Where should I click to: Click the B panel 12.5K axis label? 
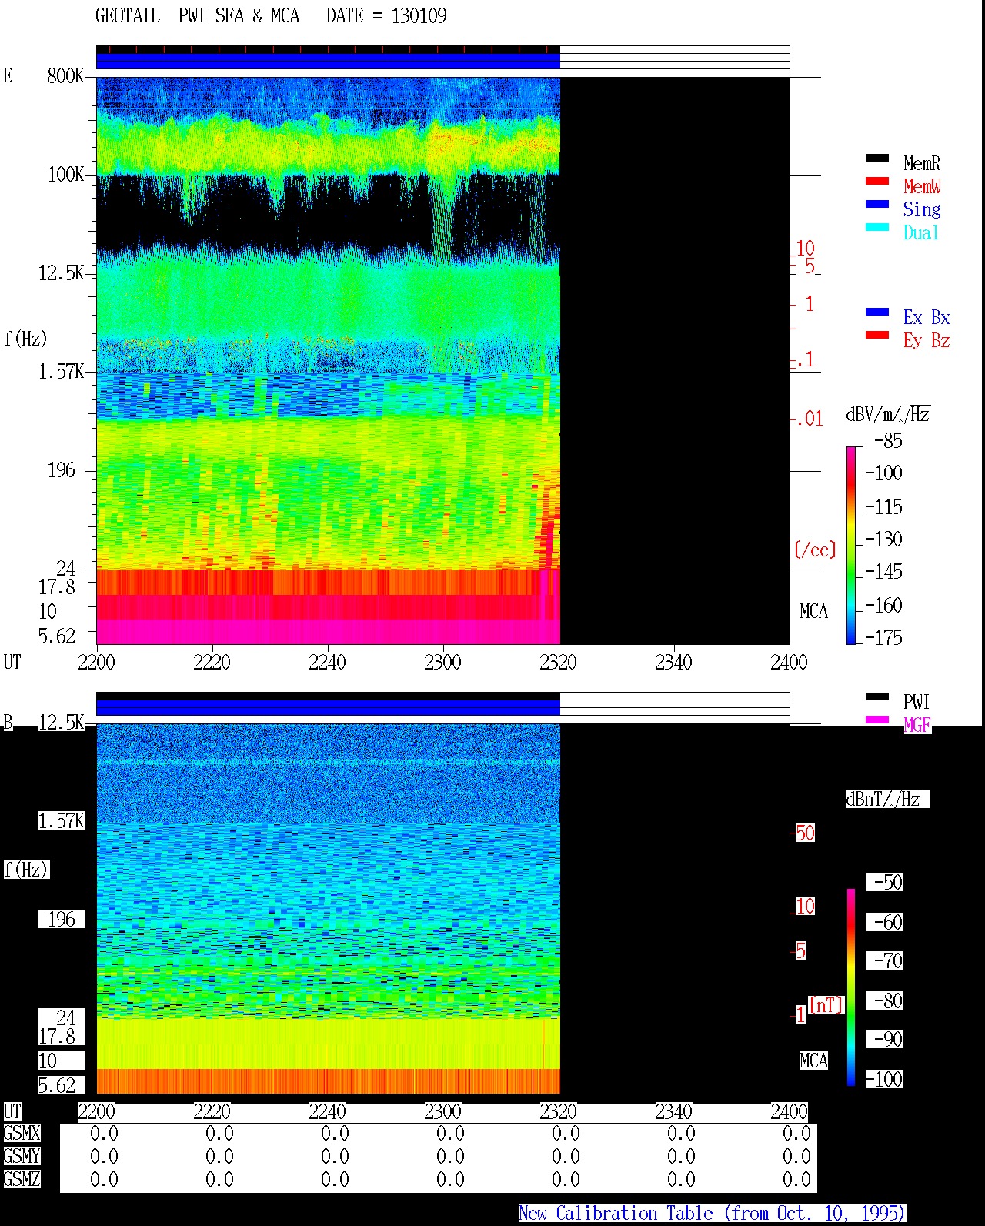tap(62, 722)
